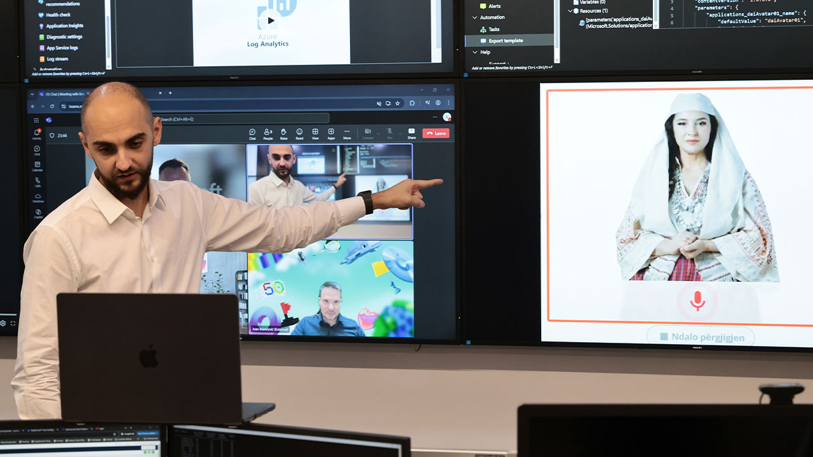Open the browser extensions puzzle icon
813x457 pixels.
coord(412,103)
